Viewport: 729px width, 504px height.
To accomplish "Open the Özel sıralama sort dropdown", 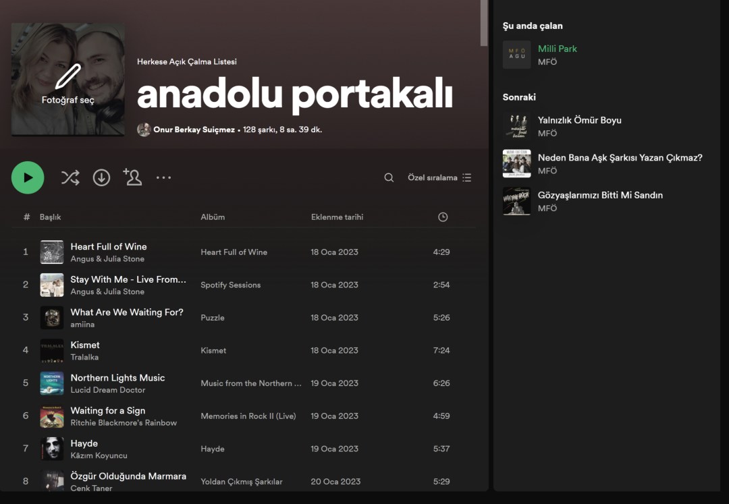I will click(439, 177).
